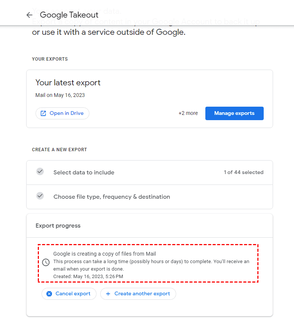Click the checkmark icon beside Select data to include
Viewport: 294px width, 323px height.
40,171
